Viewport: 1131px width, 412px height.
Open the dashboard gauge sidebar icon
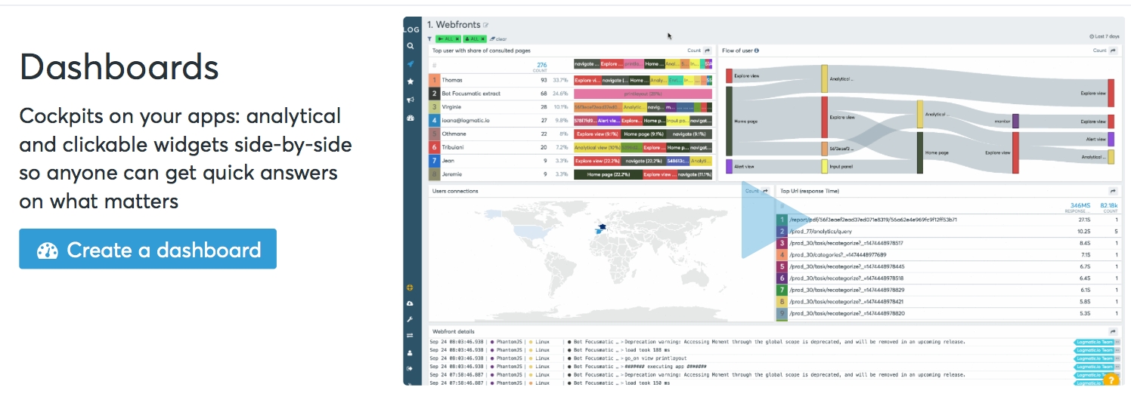(x=411, y=118)
